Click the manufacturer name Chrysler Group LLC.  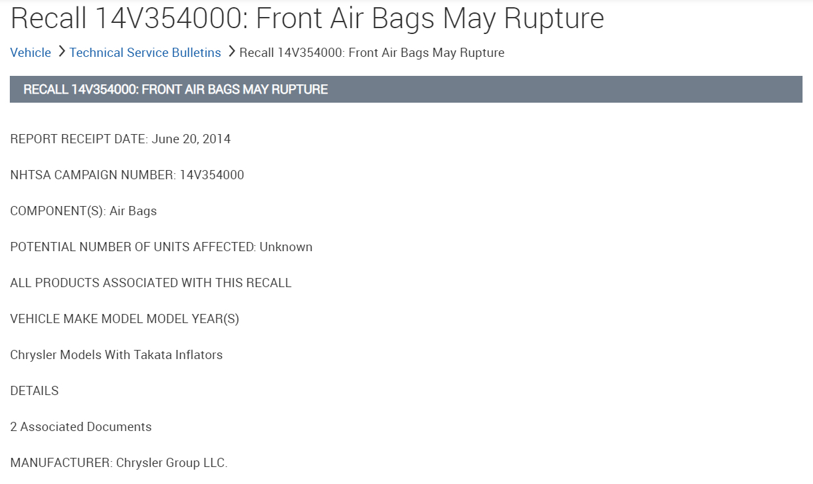click(x=172, y=463)
